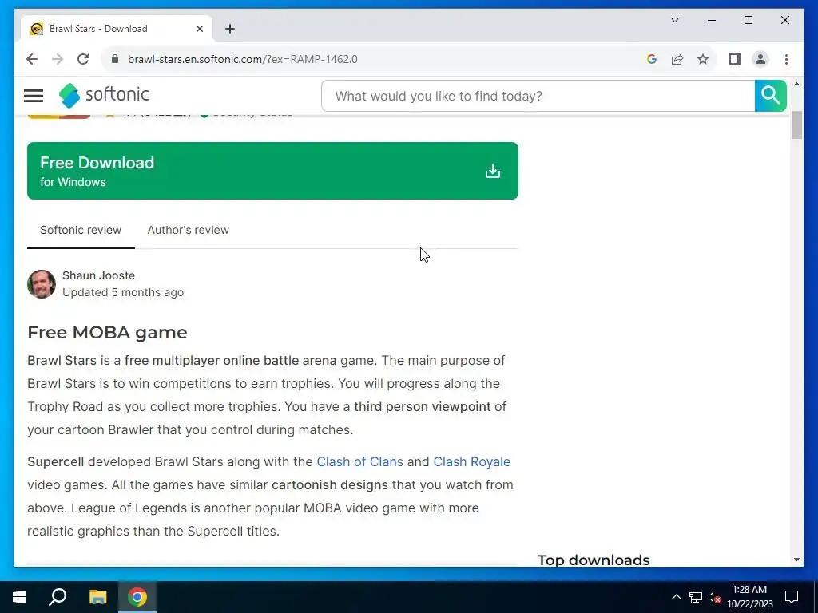Image resolution: width=818 pixels, height=613 pixels.
Task: Click the browser forward arrow
Action: pos(58,59)
